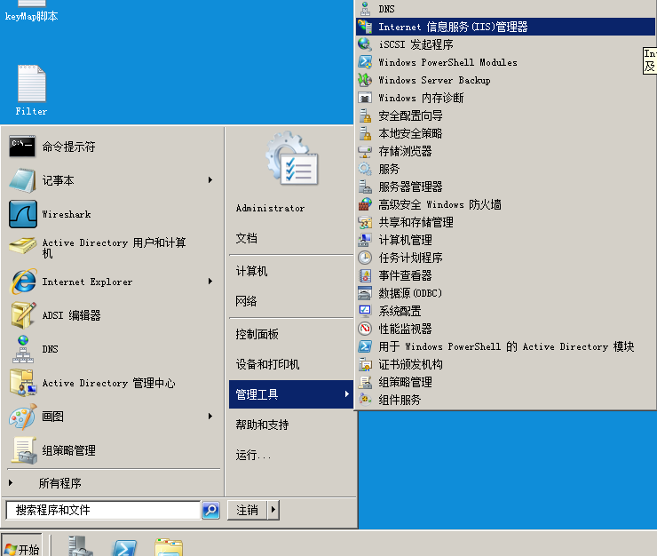
Task: Open 控制面板 from the Start menu
Action: coord(257,334)
